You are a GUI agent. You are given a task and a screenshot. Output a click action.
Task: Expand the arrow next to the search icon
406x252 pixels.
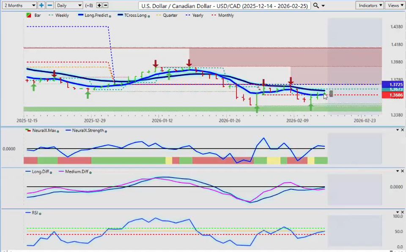(324, 5)
